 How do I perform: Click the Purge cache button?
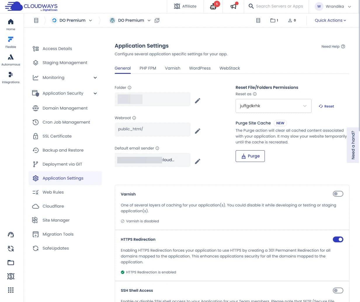pos(250,156)
